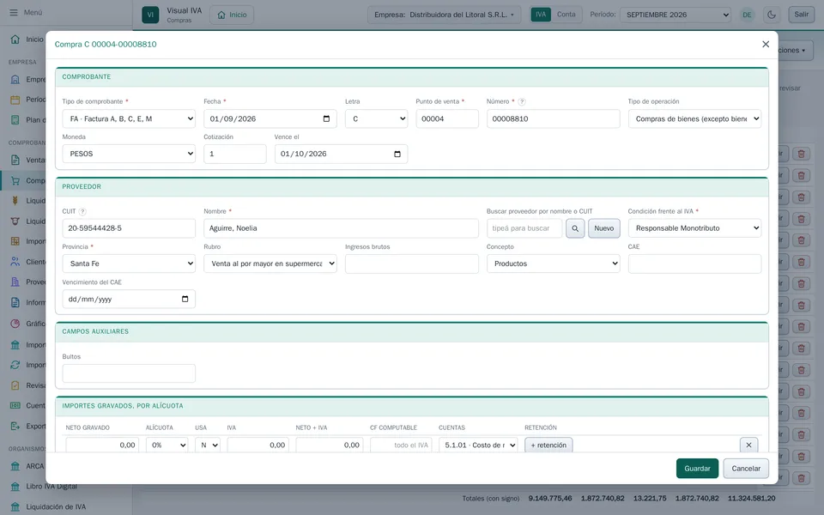Click the Inicio home icon in the sidebar

(x=15, y=39)
